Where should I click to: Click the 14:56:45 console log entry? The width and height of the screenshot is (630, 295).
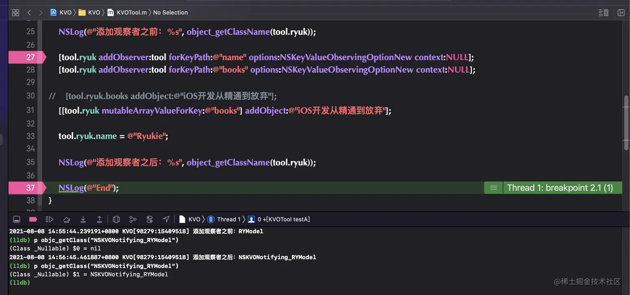[162, 257]
